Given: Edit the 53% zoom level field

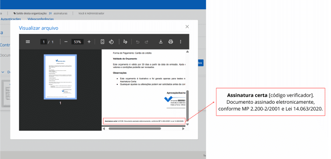Looking at the screenshot, I should pyautogui.click(x=77, y=42).
